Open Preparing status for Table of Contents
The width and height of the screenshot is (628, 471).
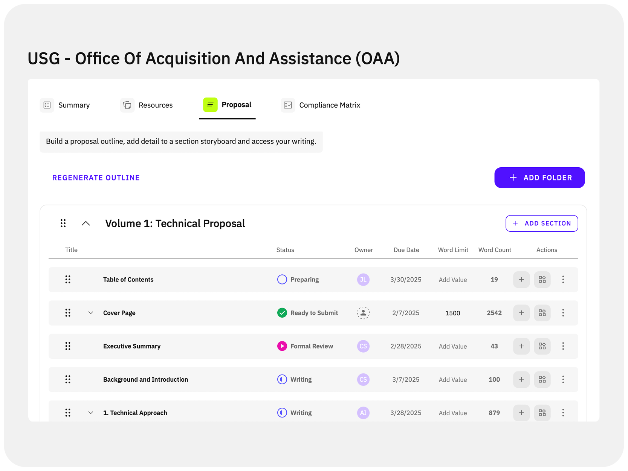(x=298, y=280)
